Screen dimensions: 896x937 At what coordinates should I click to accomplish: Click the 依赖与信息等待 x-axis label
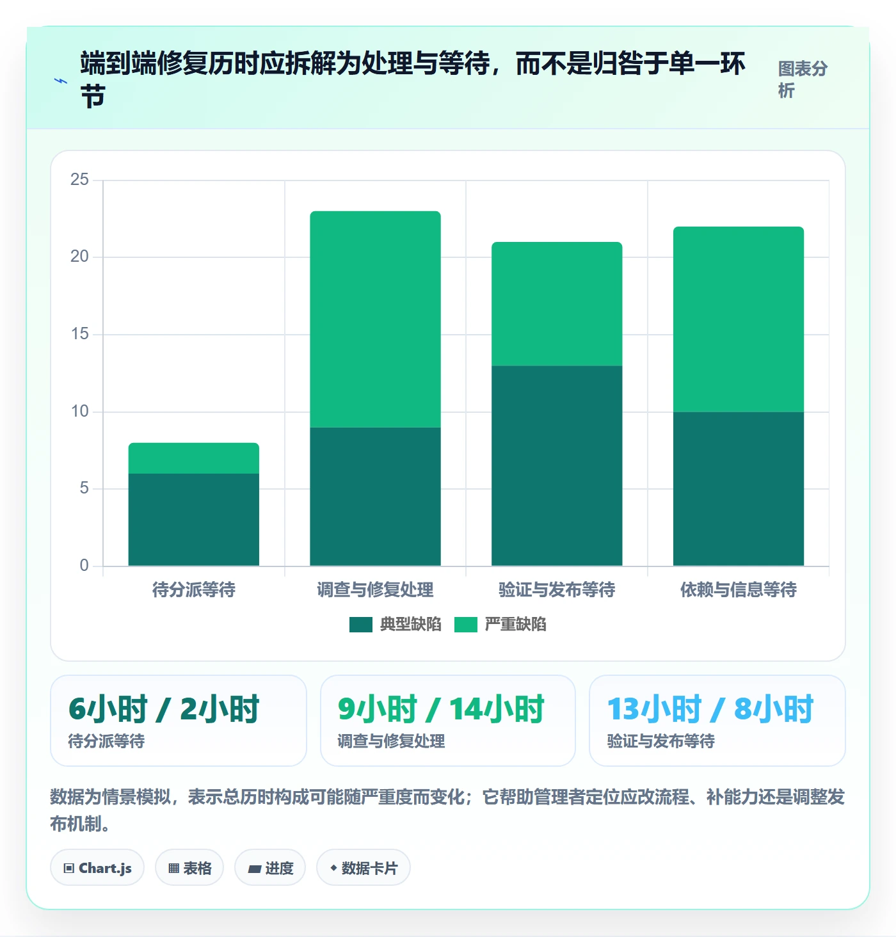pos(739,589)
